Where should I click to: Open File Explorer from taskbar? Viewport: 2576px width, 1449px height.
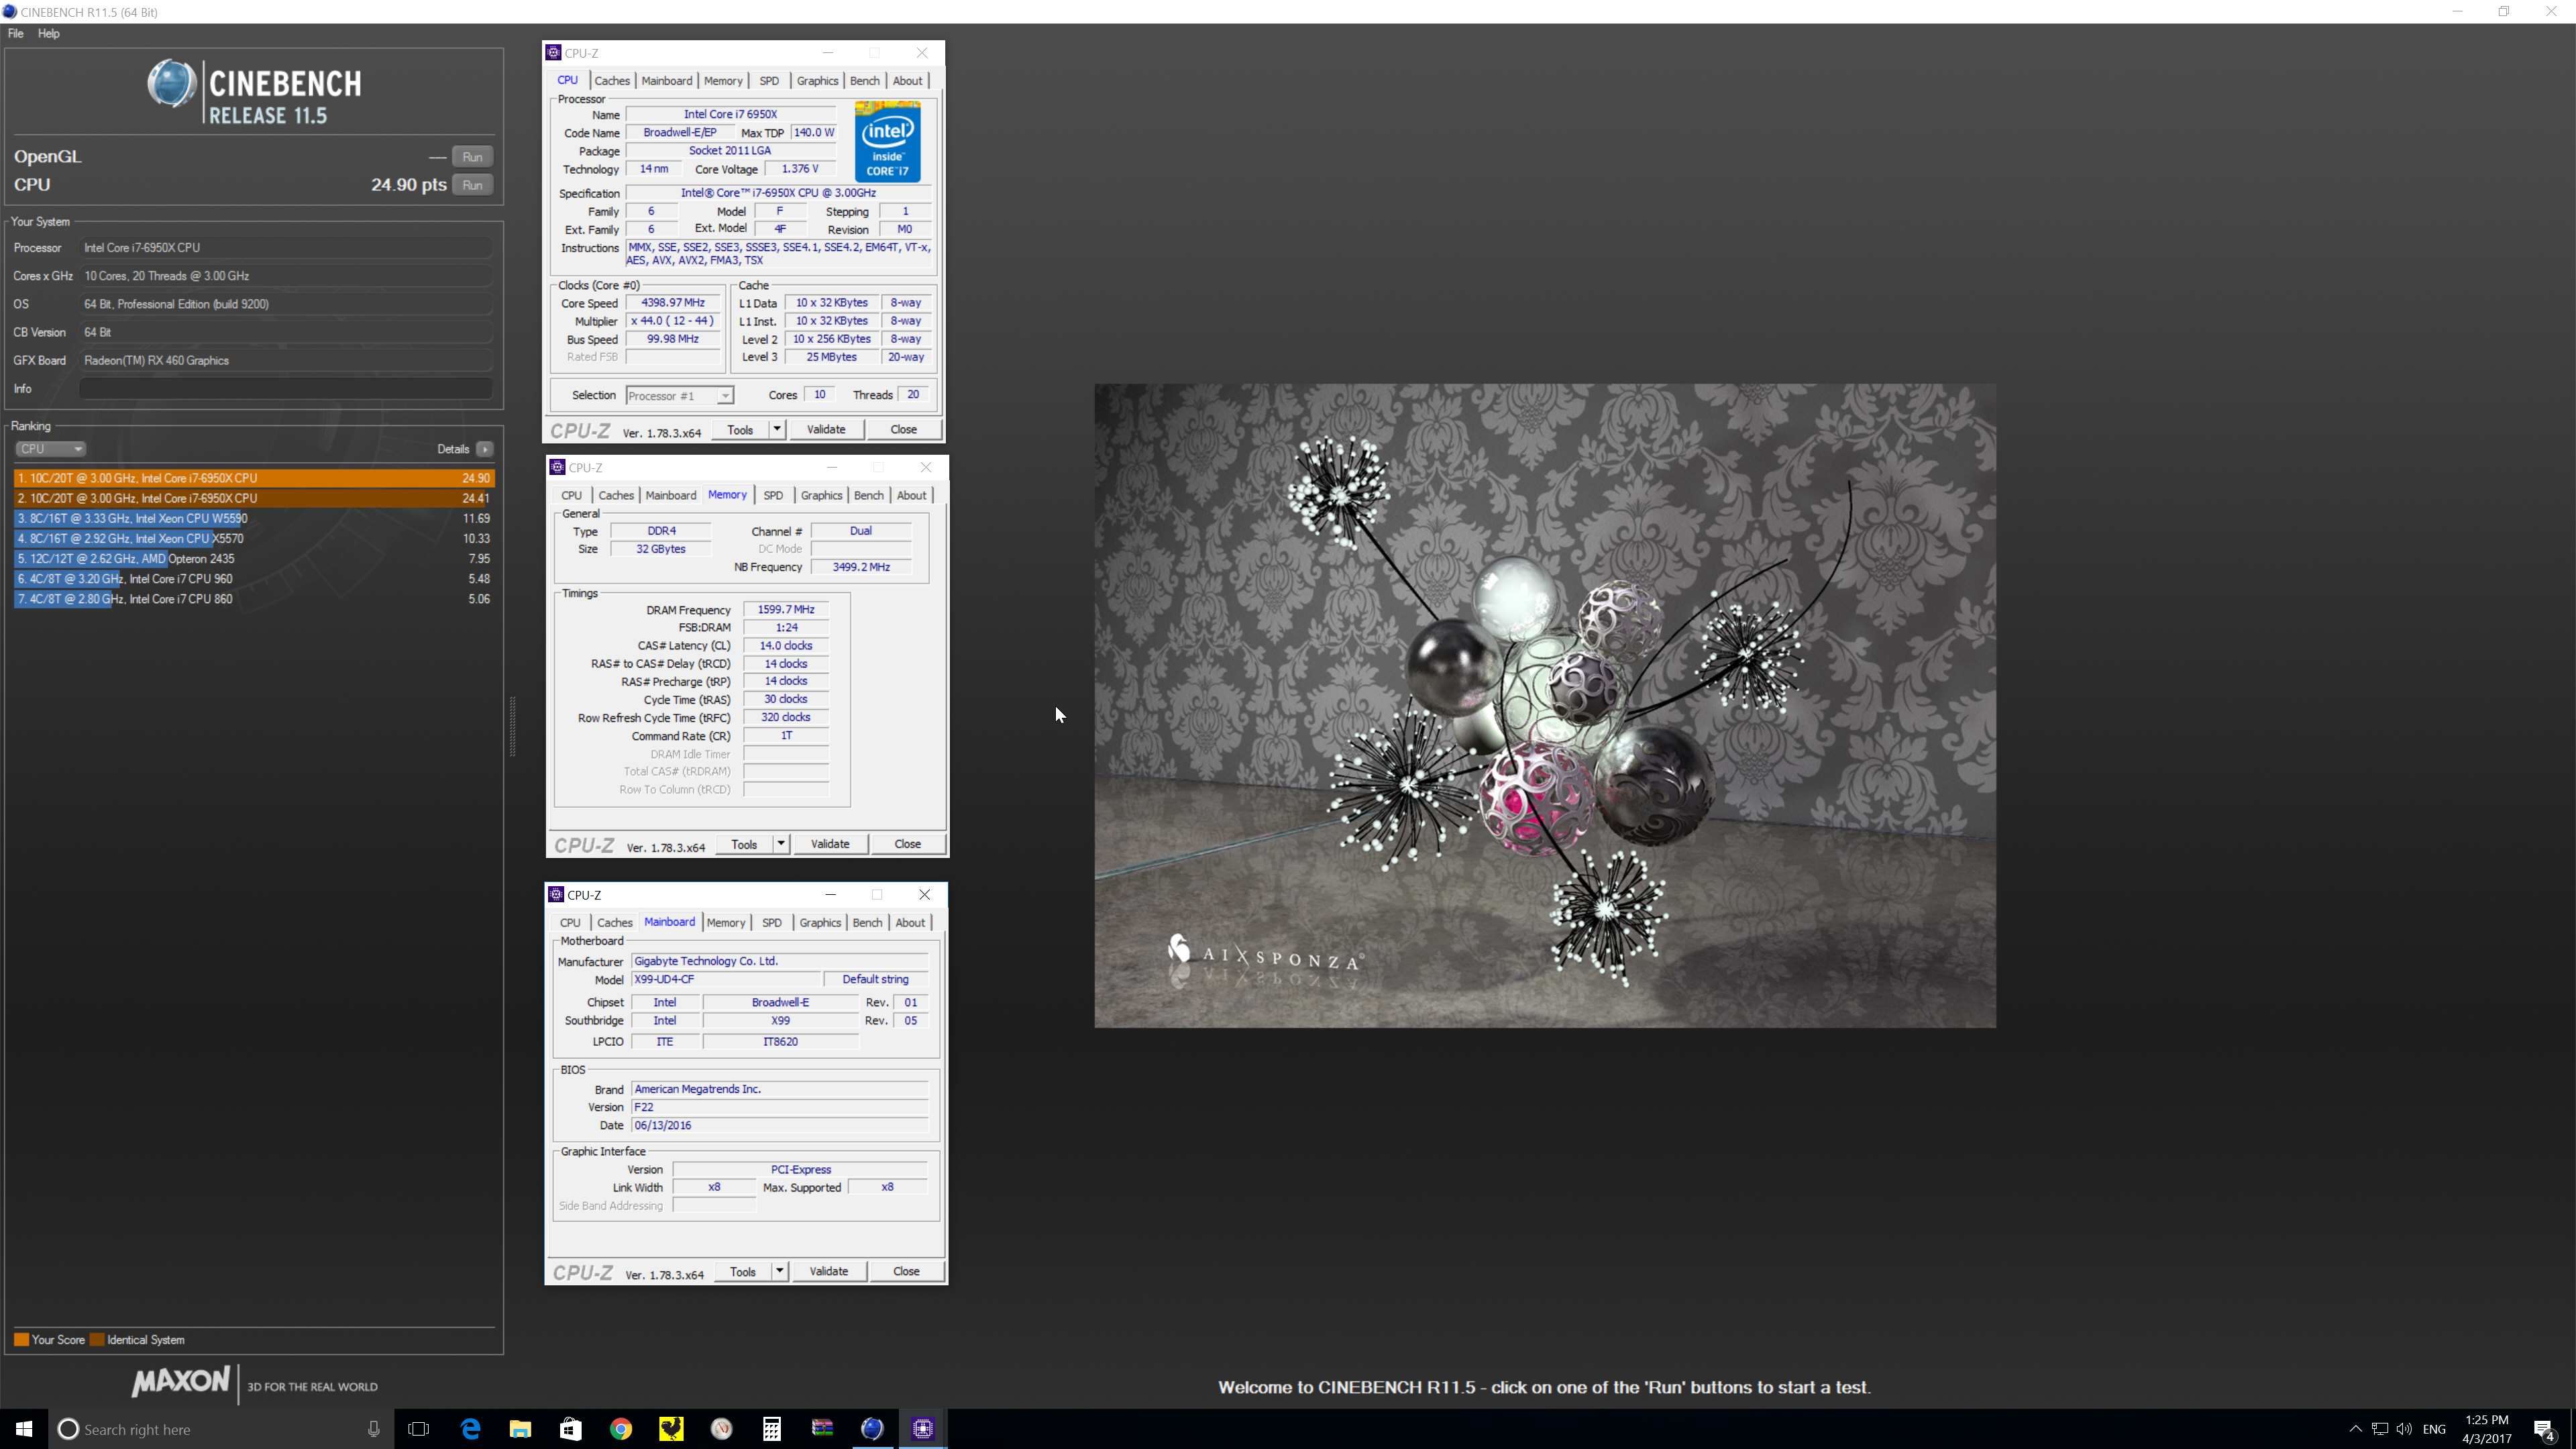pos(520,1429)
